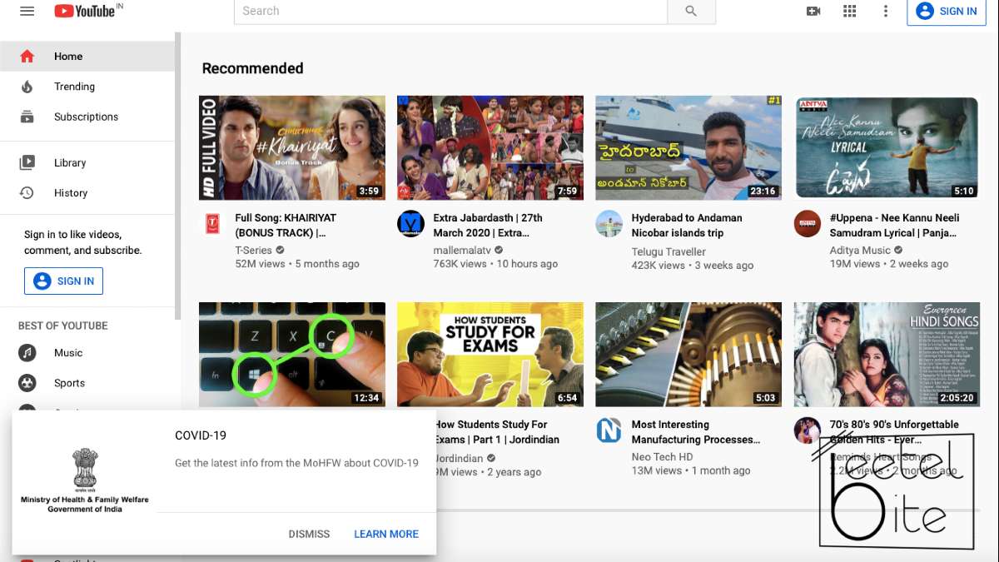
Task: Go to Home in the sidebar
Action: [x=87, y=57]
